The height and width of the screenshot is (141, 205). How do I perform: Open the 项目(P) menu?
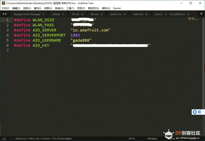[81, 8]
